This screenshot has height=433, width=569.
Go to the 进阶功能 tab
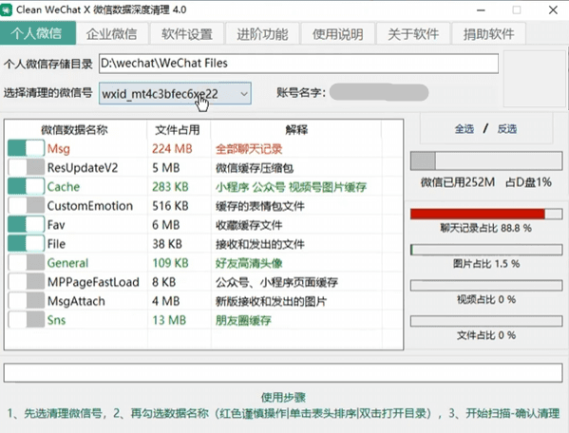(262, 34)
